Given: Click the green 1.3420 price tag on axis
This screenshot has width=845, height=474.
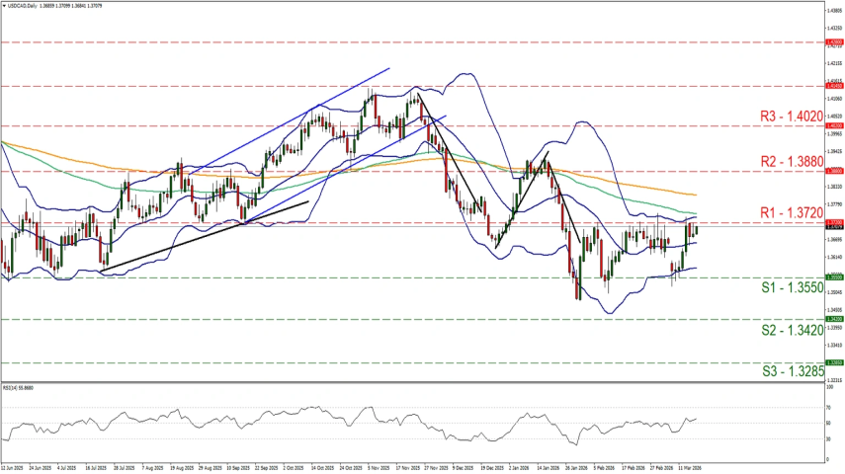Looking at the screenshot, I should (835, 320).
